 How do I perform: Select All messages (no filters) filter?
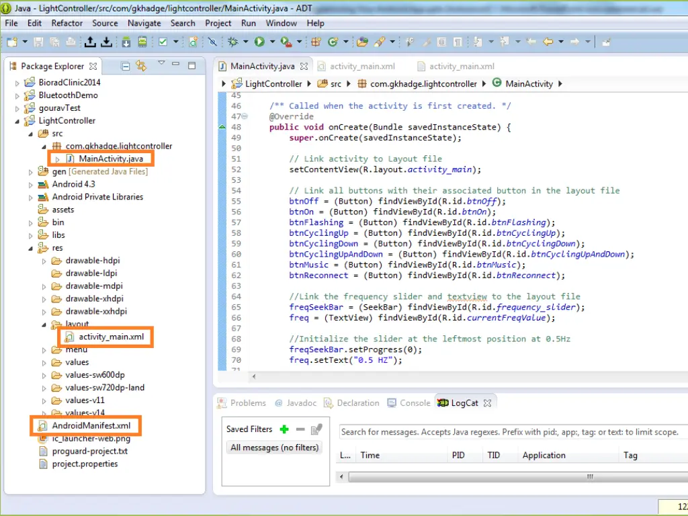coord(275,447)
